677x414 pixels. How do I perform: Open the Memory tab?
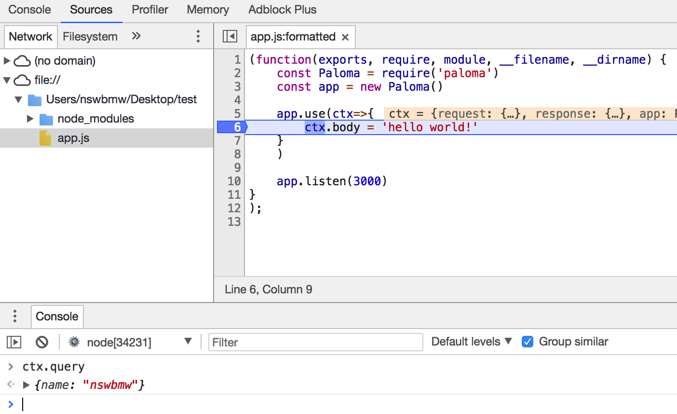point(208,10)
